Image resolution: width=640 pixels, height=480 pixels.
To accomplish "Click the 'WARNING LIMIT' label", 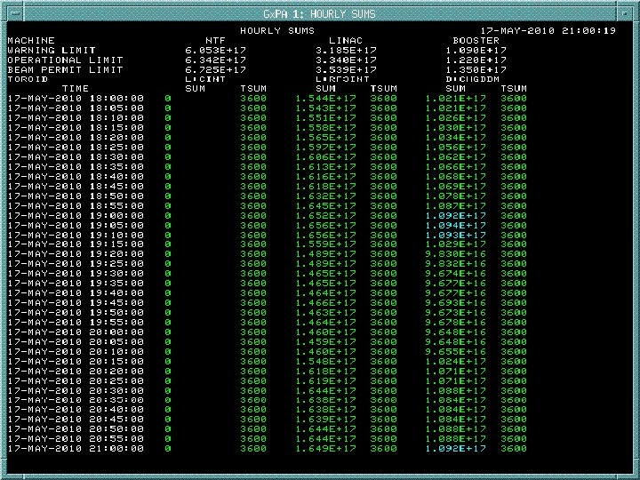I will (52, 50).
